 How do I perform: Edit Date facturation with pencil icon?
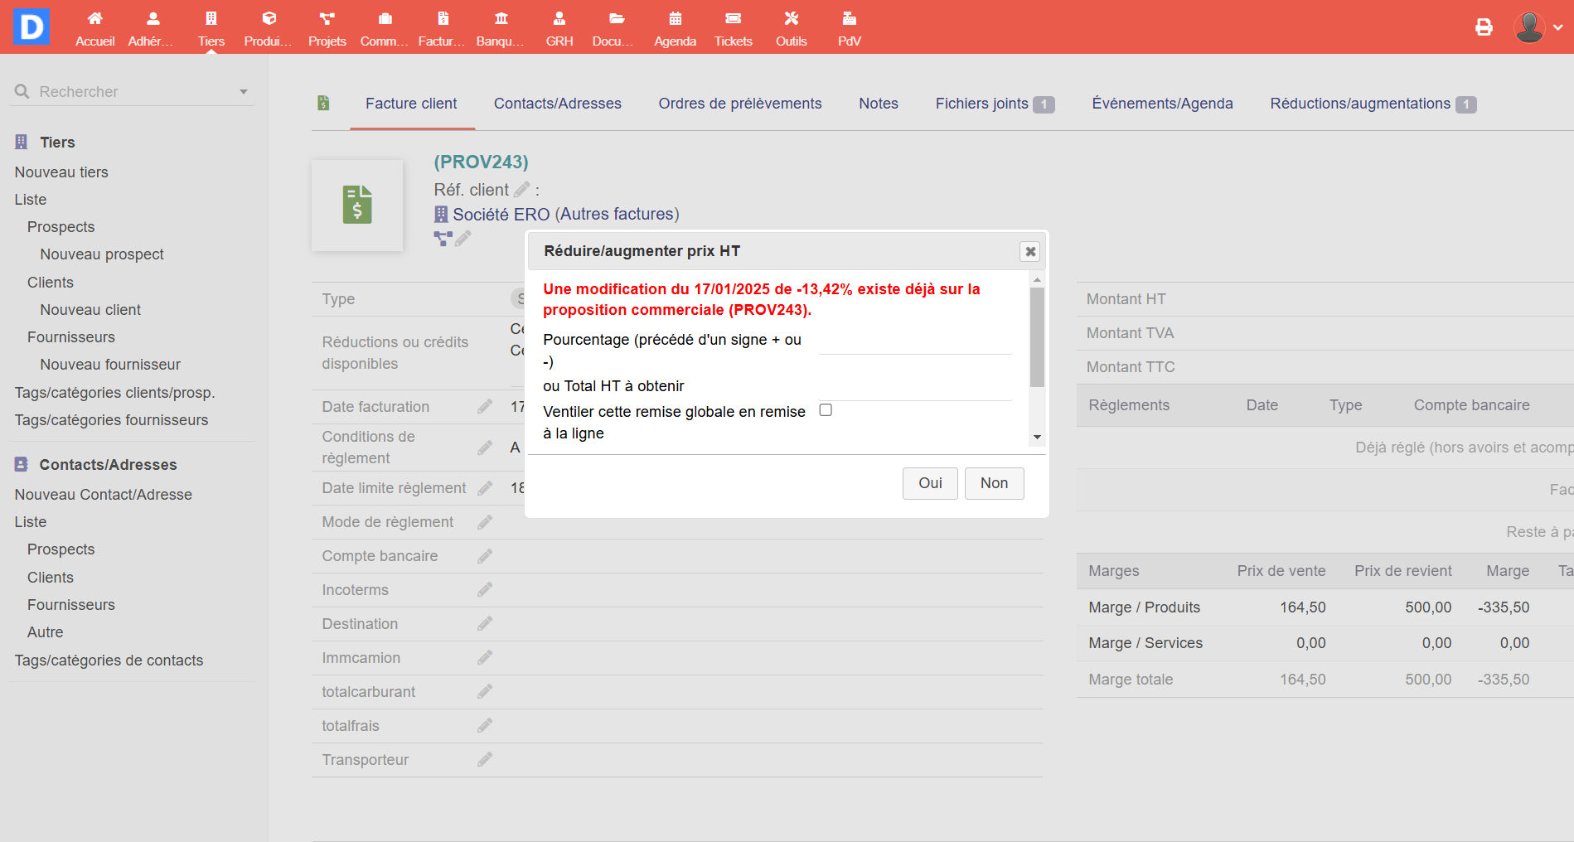[485, 407]
